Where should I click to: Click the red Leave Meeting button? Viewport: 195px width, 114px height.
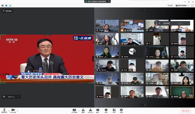click(186, 111)
